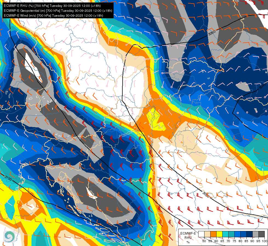Click the 'ECMWF-E RHU (%) [700 hPa]' title line

pos(52,6)
